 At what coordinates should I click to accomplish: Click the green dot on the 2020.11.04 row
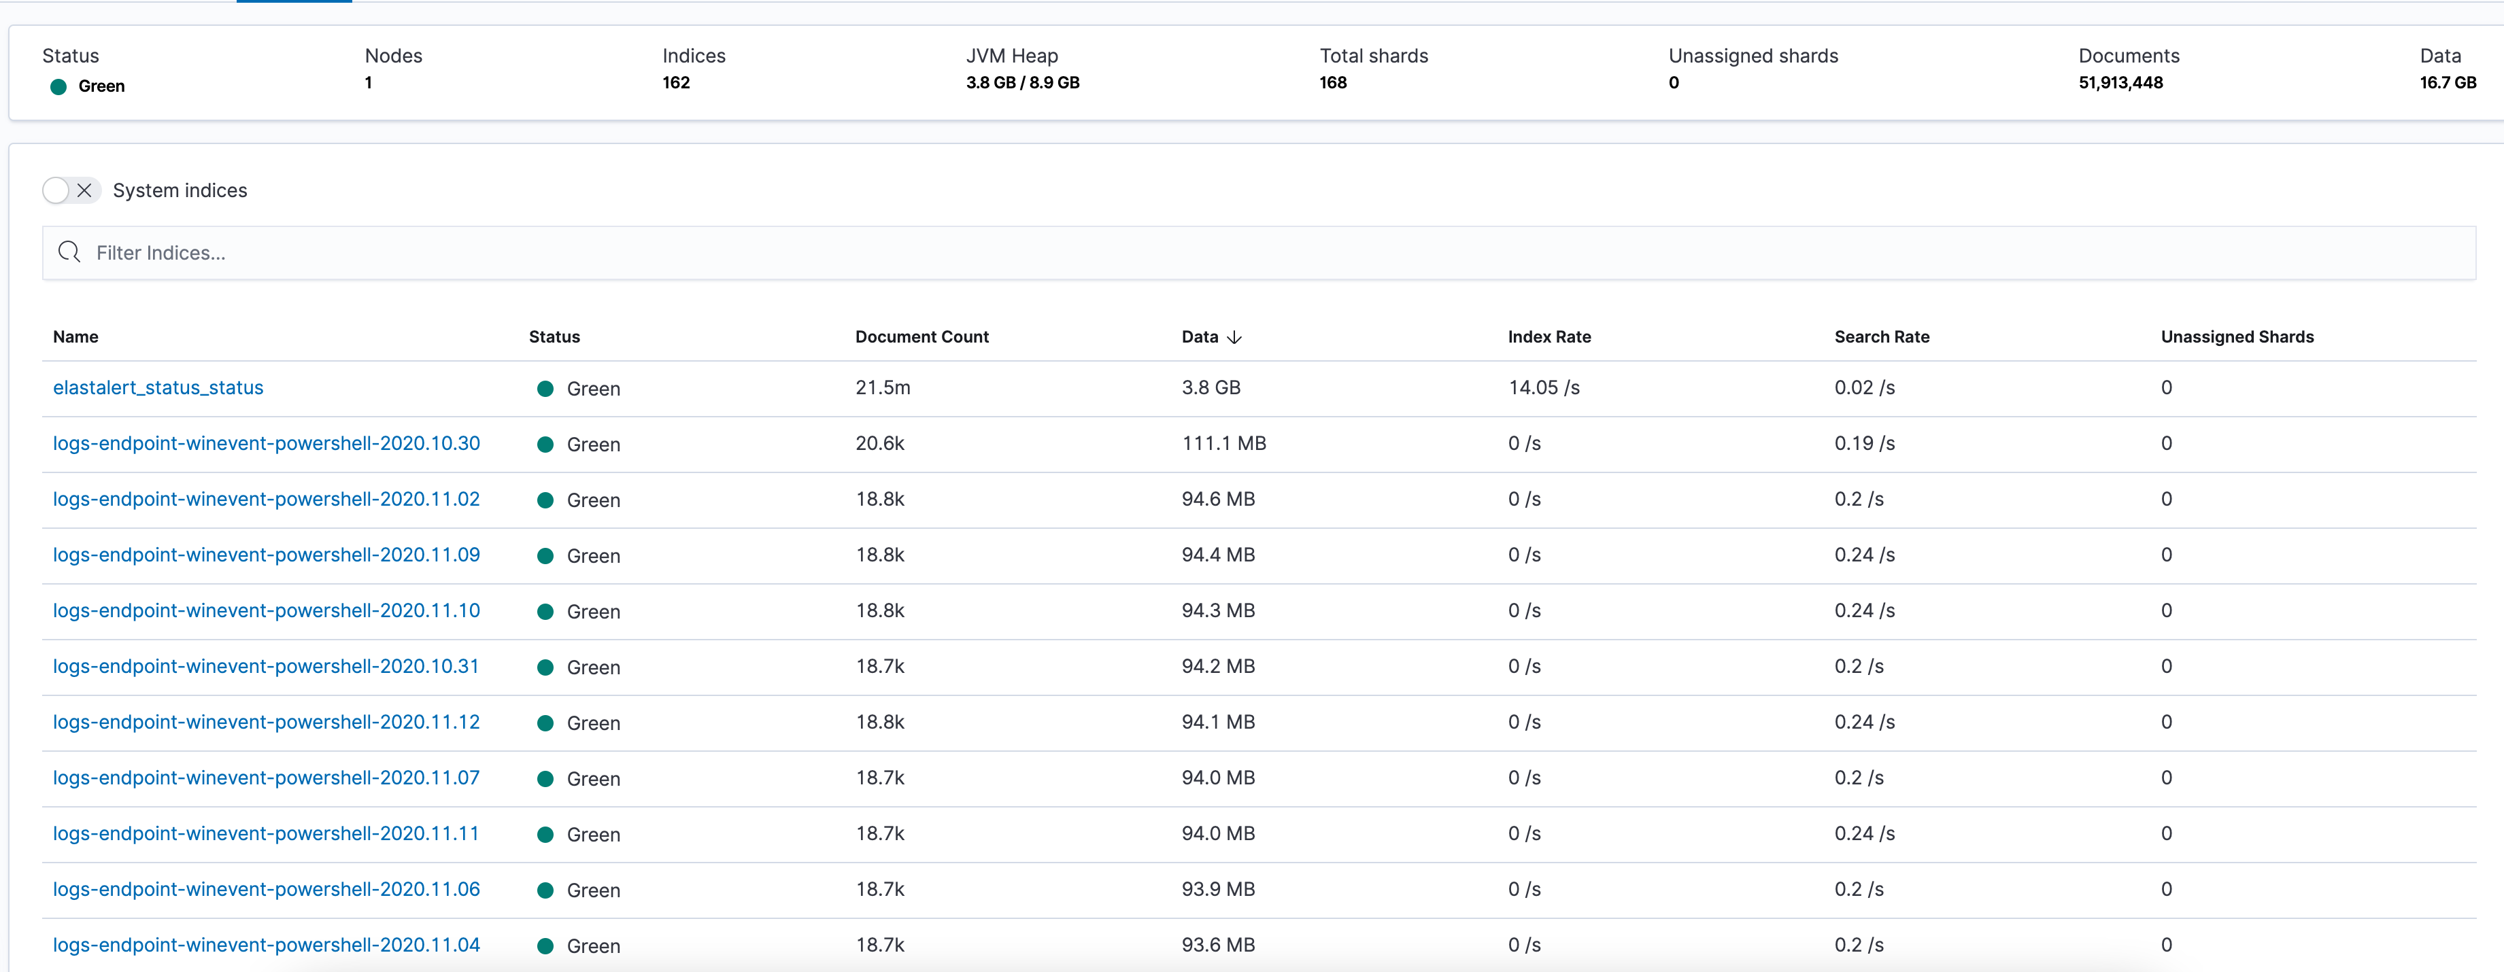[545, 944]
